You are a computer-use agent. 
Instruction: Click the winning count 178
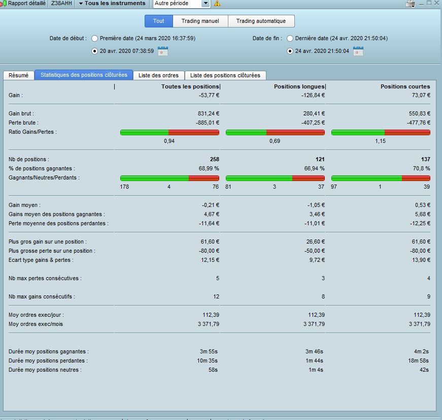tap(124, 187)
